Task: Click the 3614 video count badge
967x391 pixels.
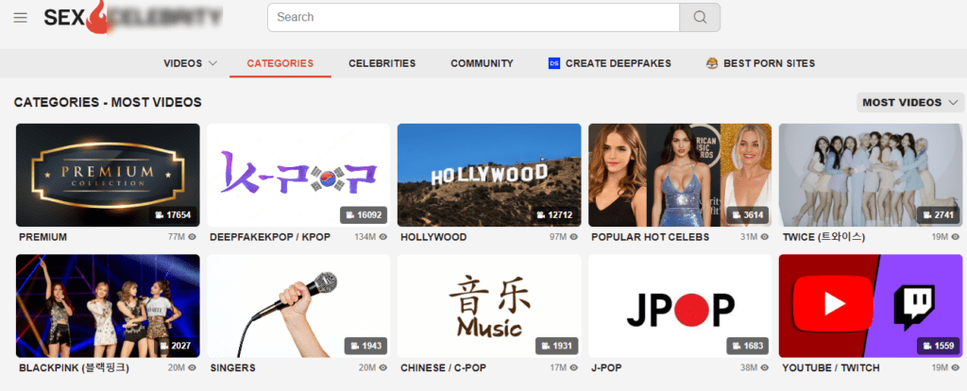Action: (748, 214)
